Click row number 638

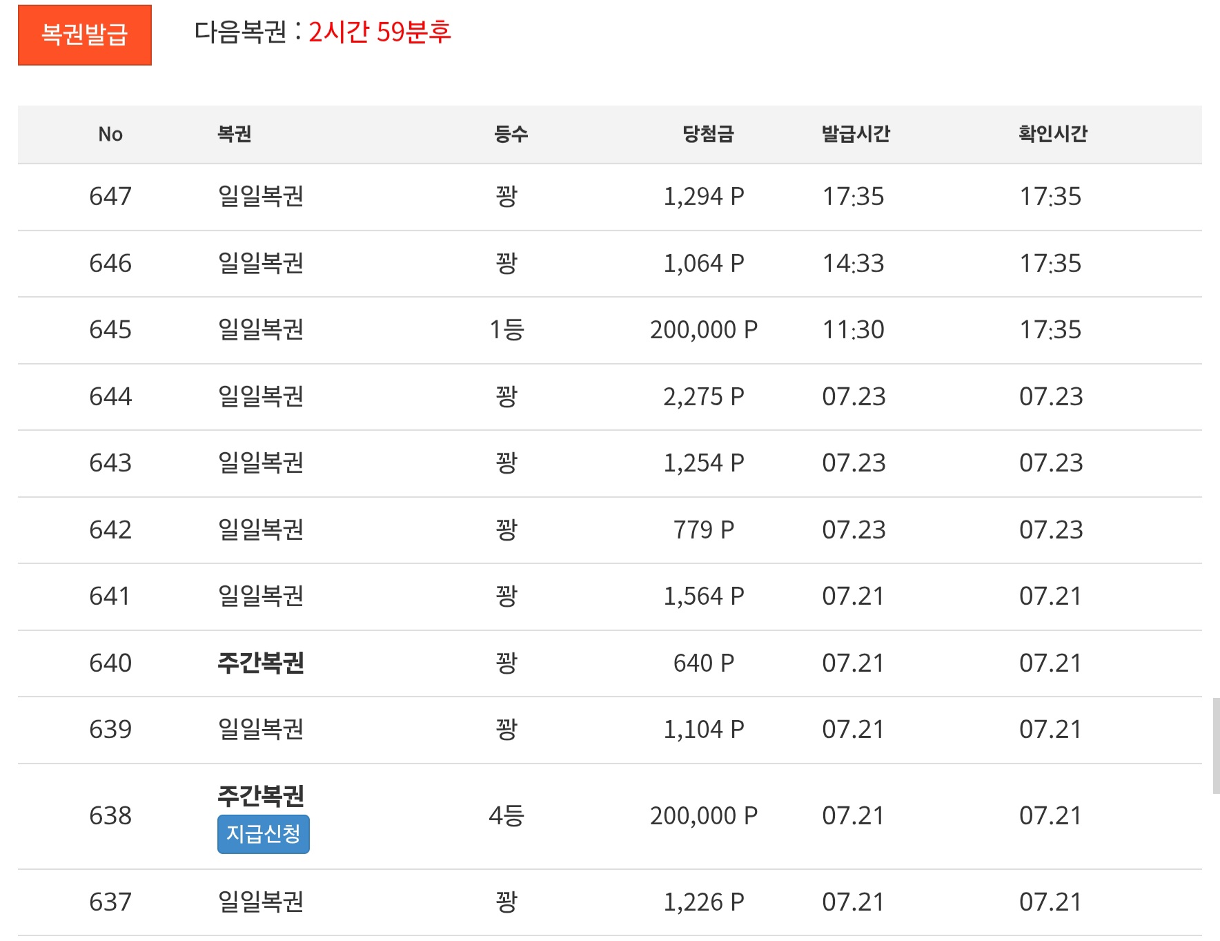[x=110, y=816]
